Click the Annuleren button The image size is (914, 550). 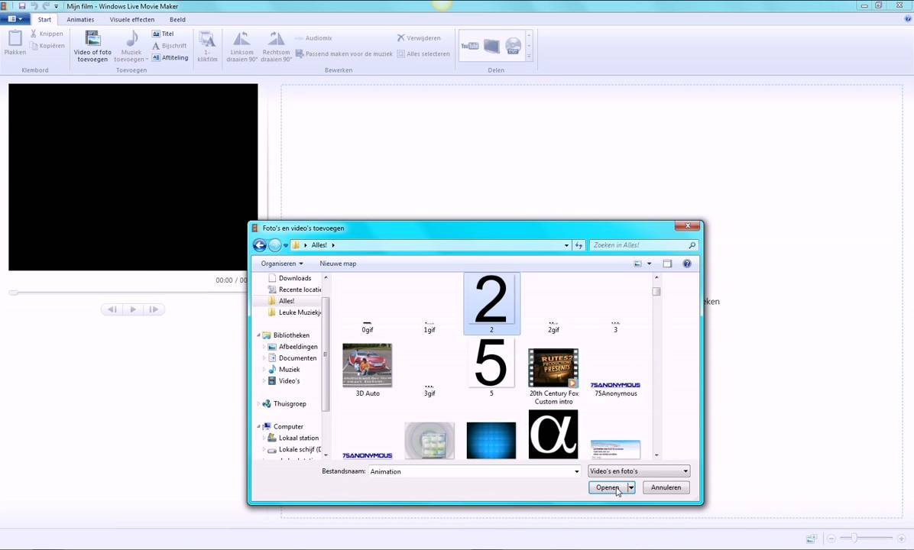666,487
